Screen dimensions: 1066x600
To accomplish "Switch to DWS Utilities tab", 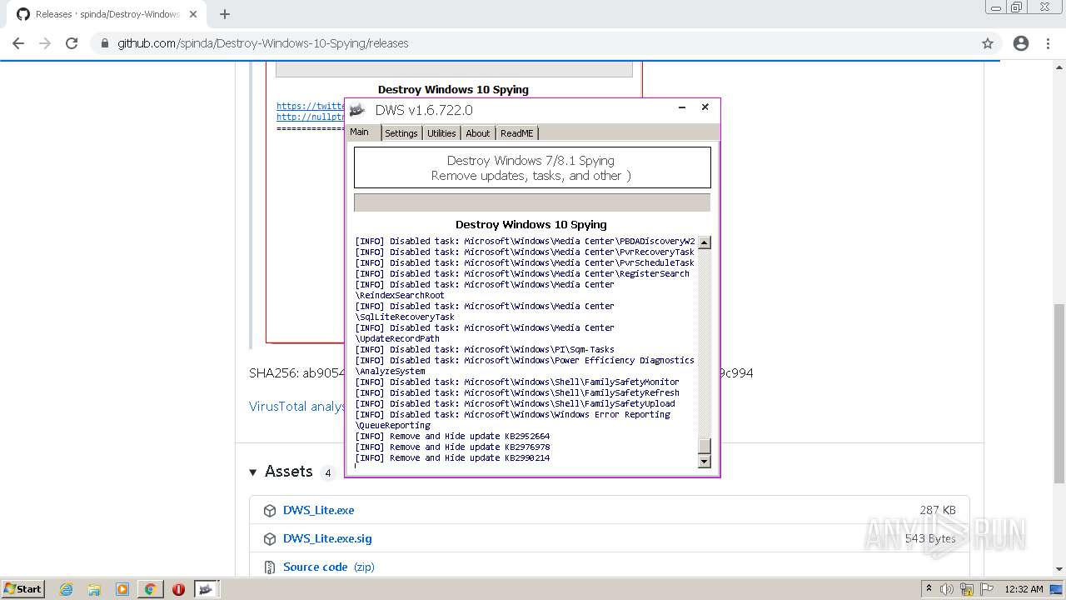I will 441,133.
